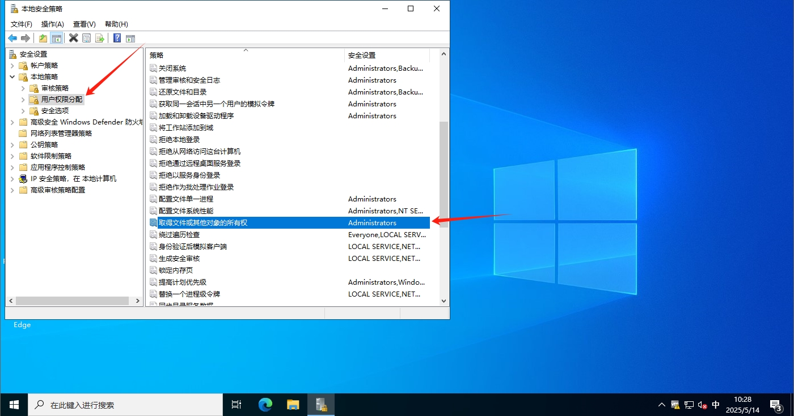Viewport: 794px width, 416px height.
Task: Open Task View on the taskbar
Action: point(236,405)
